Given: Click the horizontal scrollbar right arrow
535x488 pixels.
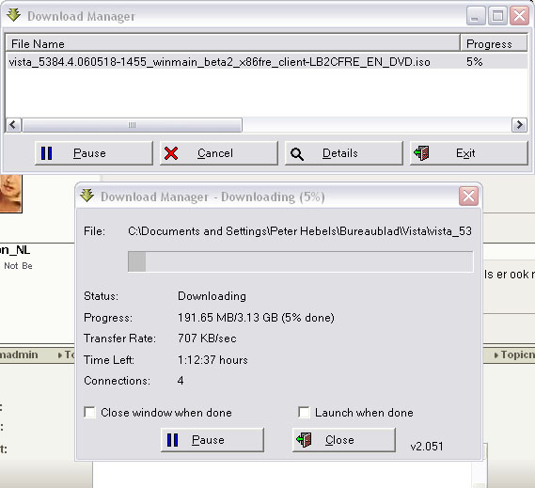Looking at the screenshot, I should tap(519, 125).
